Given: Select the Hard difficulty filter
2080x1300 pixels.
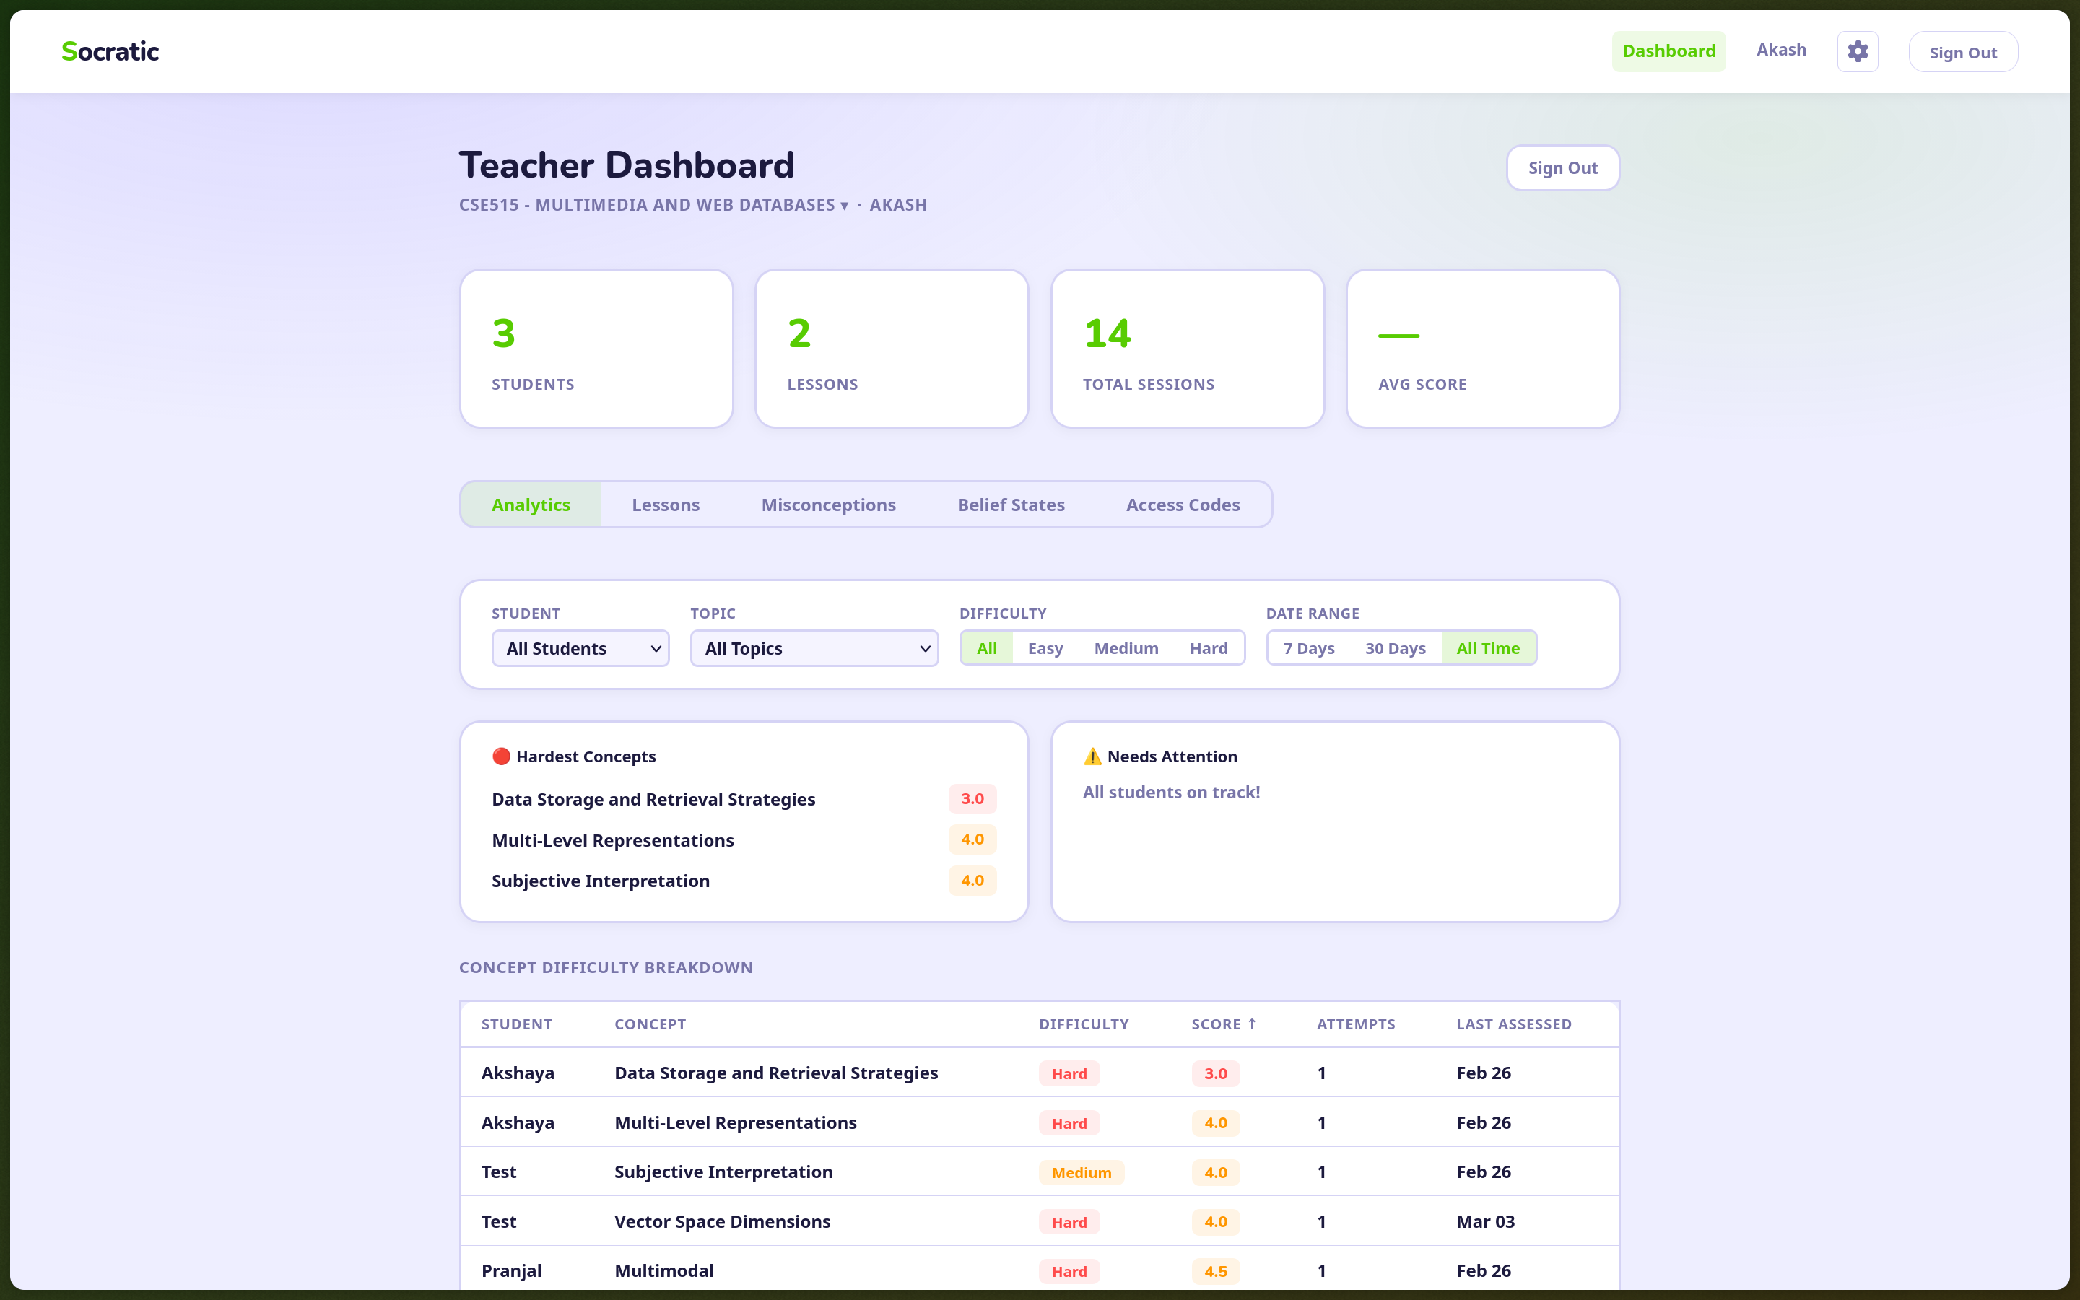Looking at the screenshot, I should click(x=1208, y=648).
